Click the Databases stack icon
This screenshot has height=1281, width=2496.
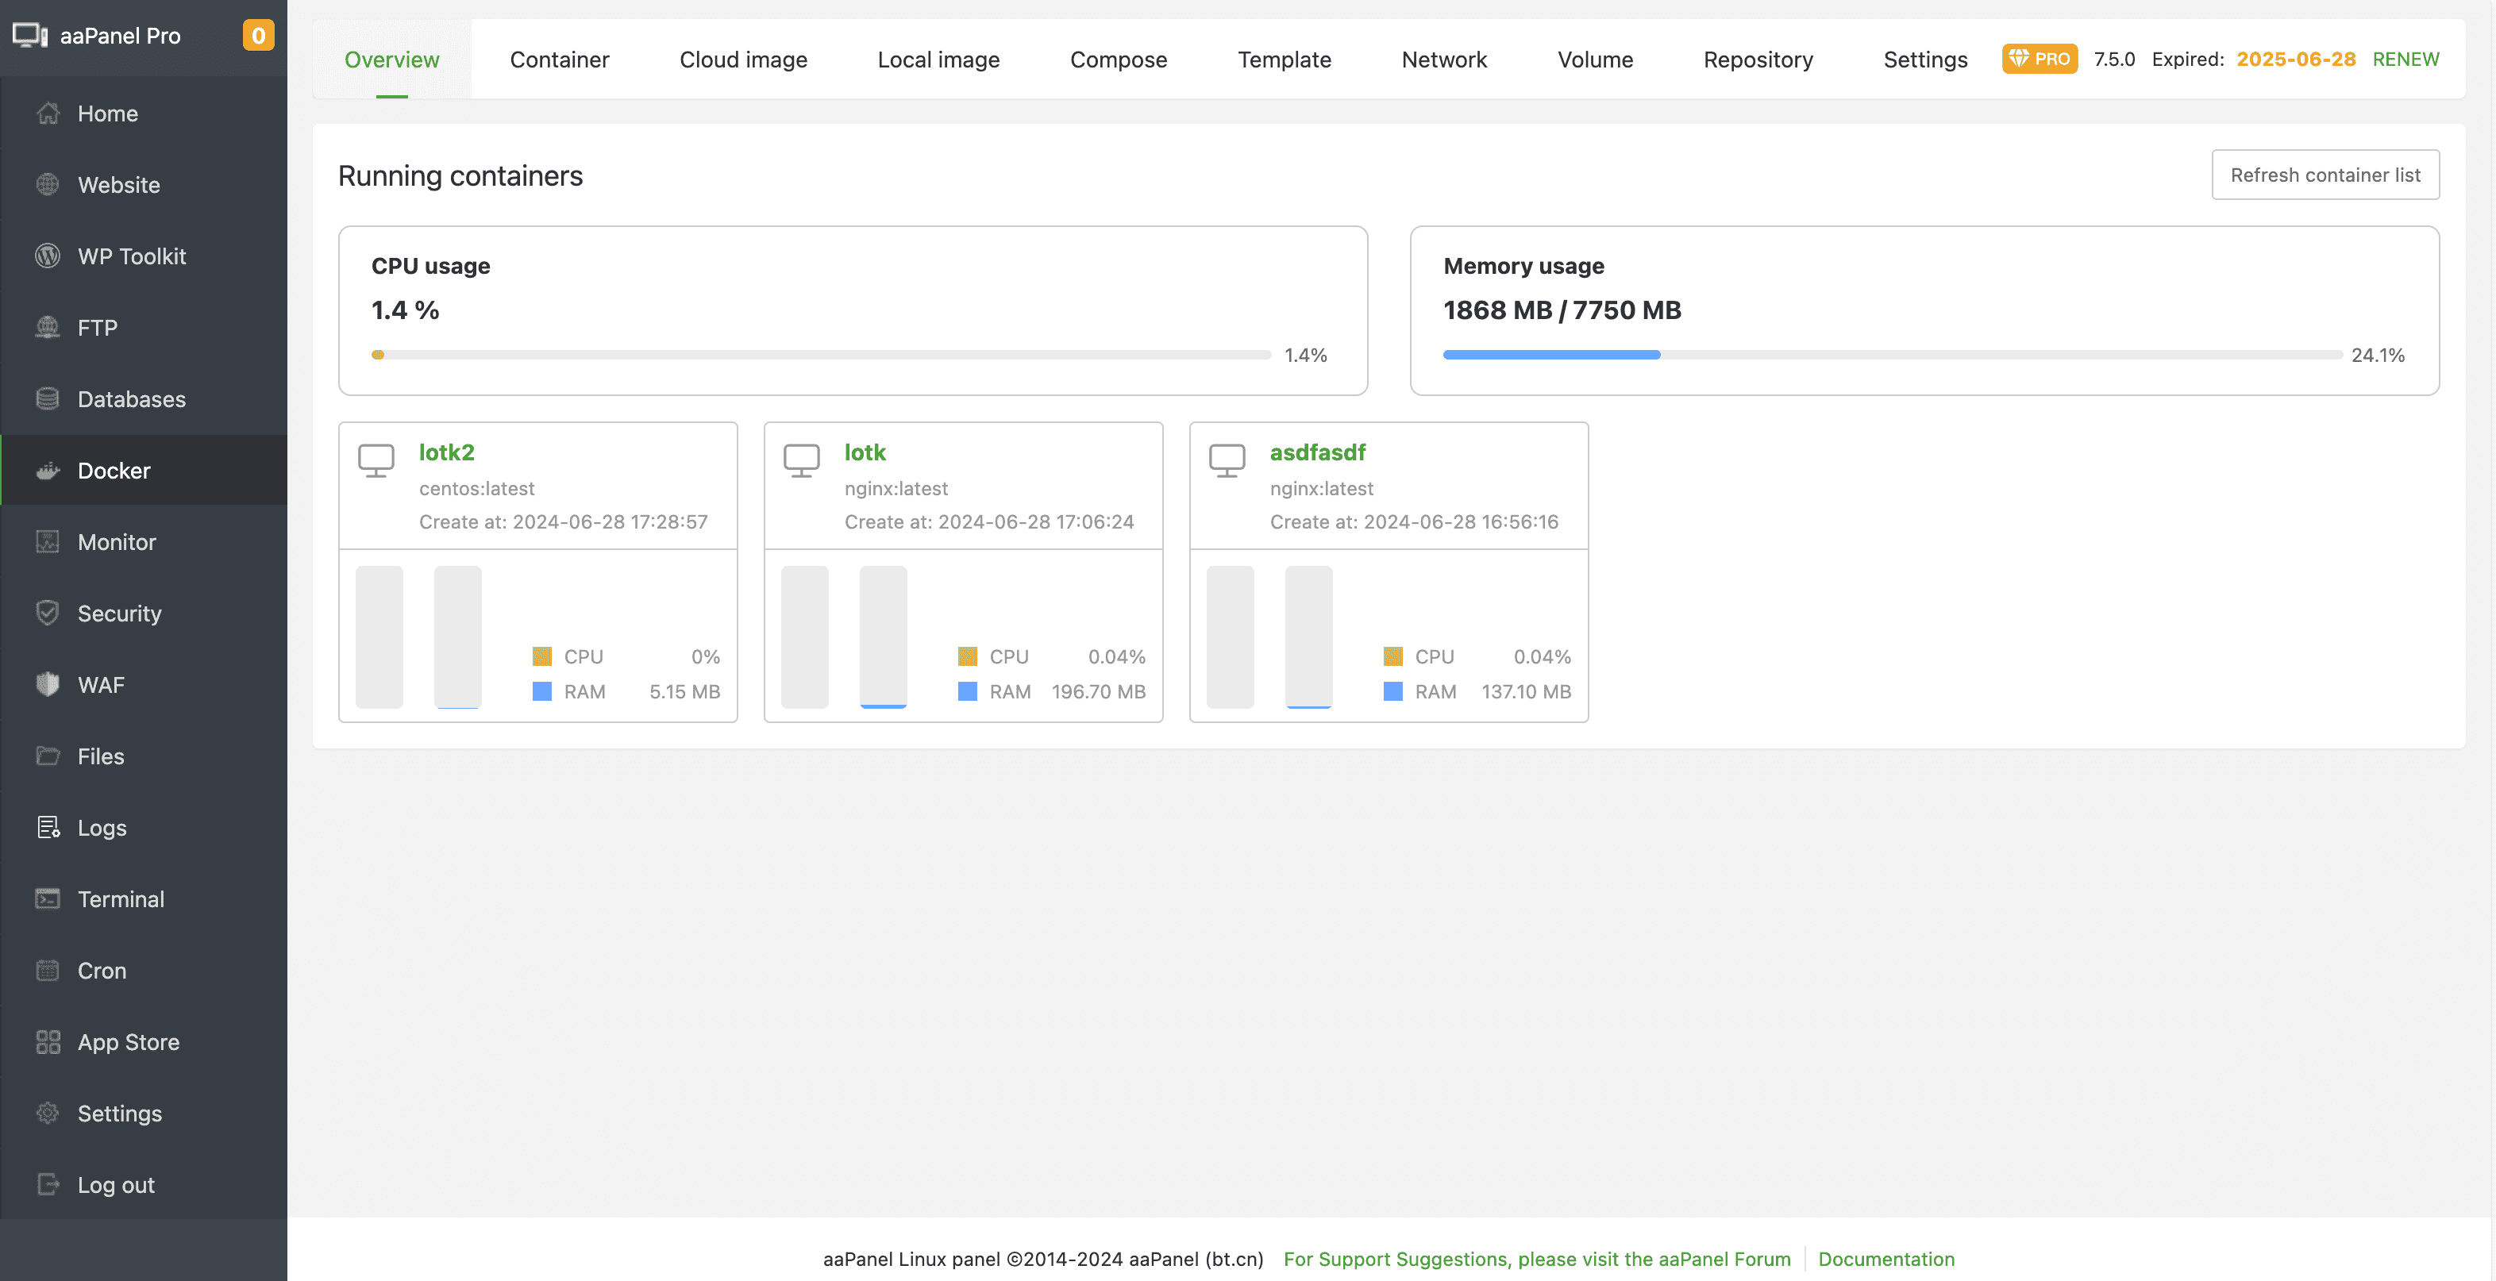coord(48,399)
